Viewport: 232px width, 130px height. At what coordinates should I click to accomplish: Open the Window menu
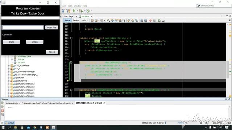78,6
